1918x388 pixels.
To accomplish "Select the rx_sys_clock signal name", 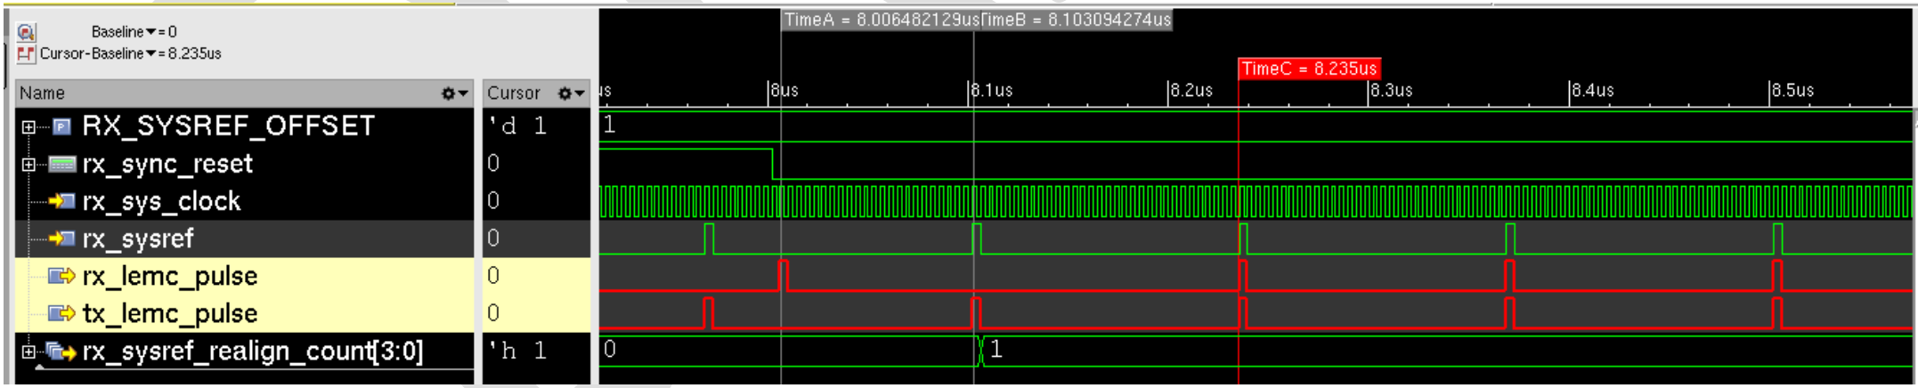I will (161, 202).
